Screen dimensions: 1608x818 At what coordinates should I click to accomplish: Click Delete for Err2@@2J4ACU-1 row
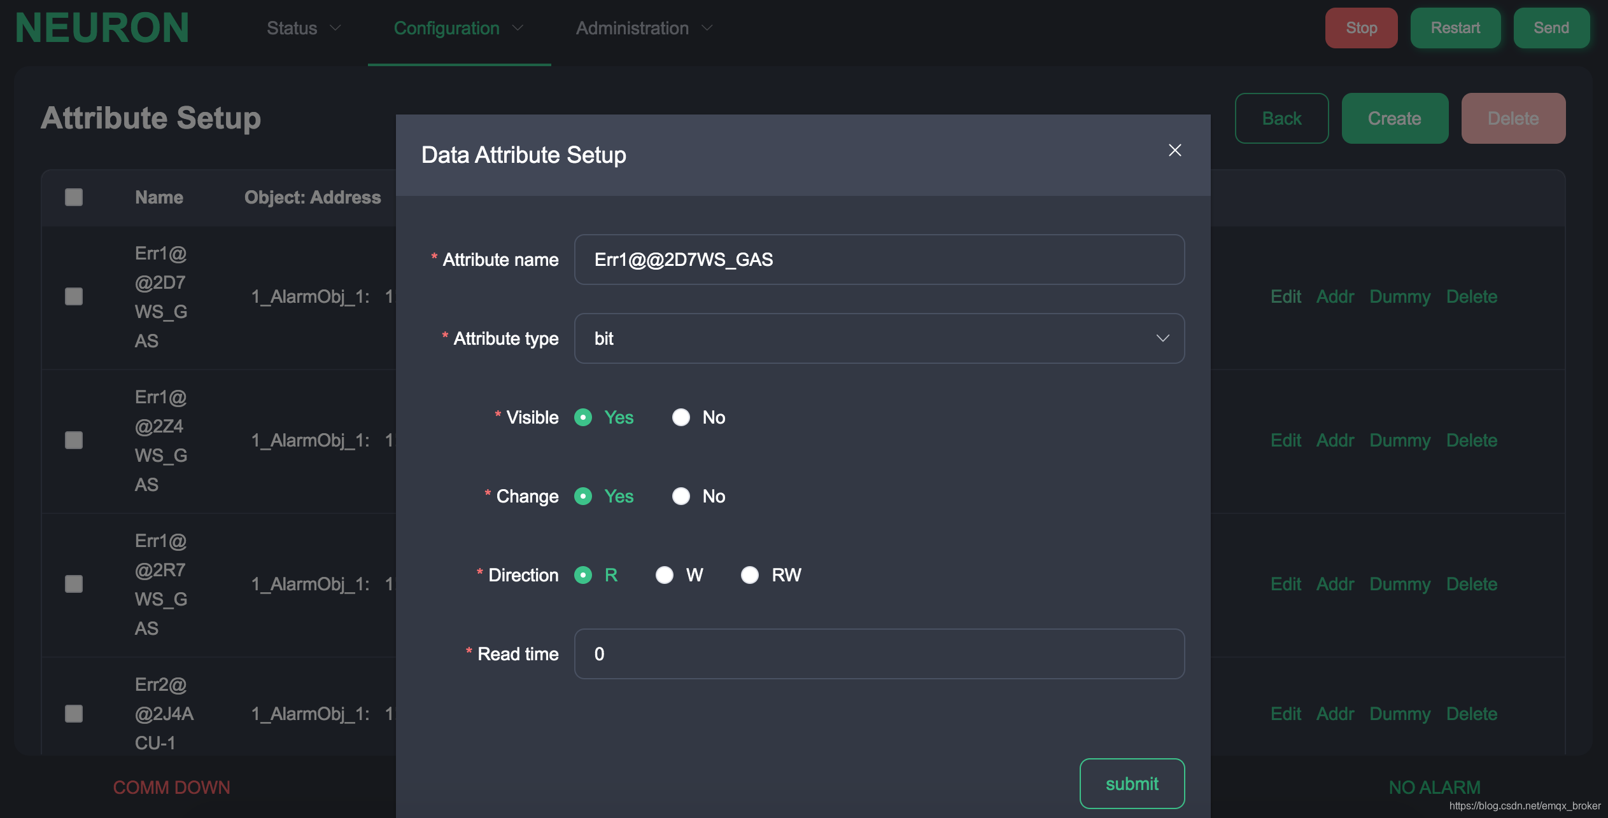1472,714
